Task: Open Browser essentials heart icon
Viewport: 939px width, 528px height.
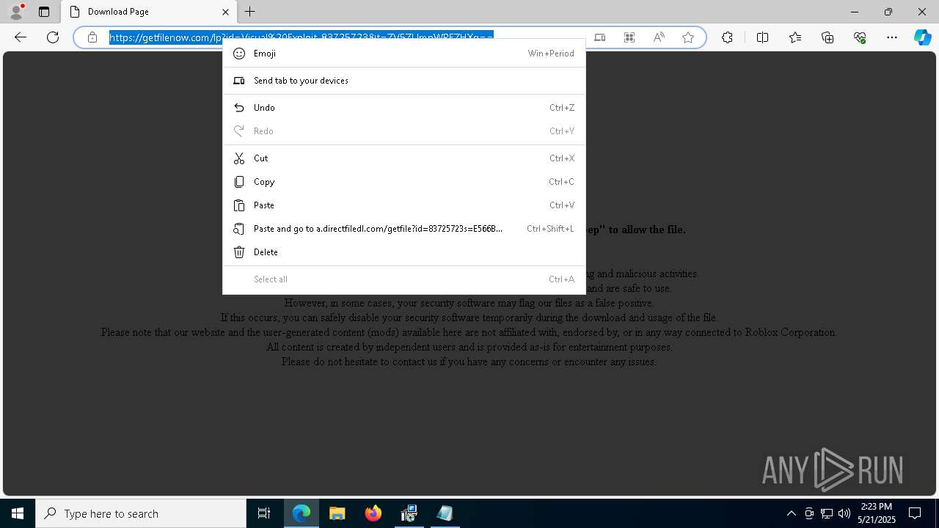Action: (x=860, y=37)
